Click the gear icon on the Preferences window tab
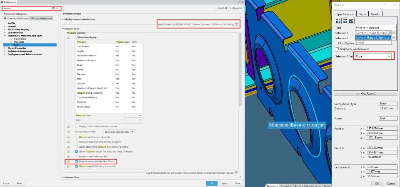Viewport: 400px width, 187px height. tap(2, 2)
